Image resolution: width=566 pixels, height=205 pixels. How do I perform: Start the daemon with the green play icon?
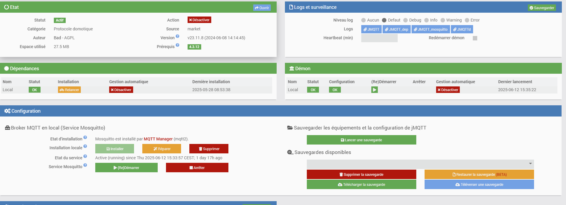pos(375,90)
